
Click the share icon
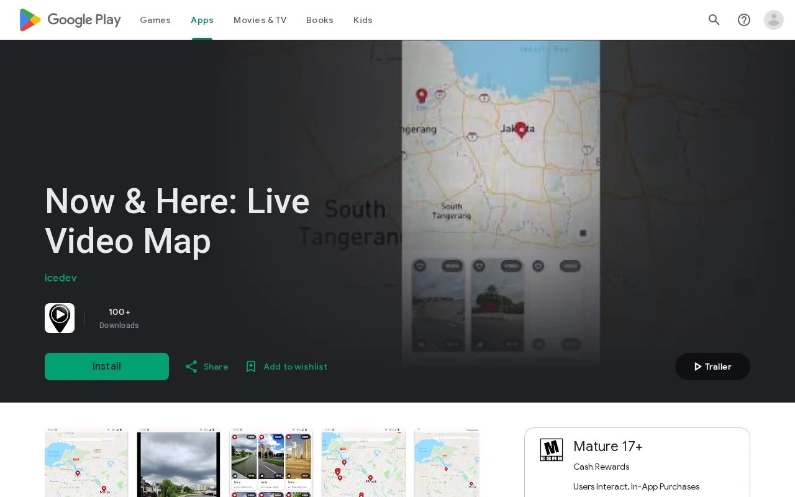191,367
